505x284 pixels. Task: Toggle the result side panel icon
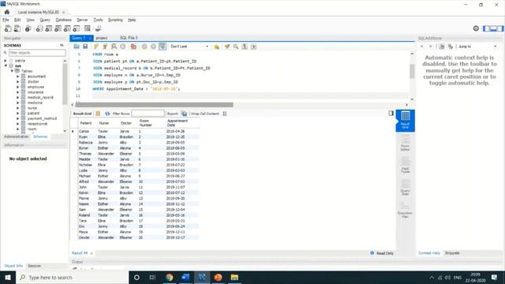tap(391, 114)
